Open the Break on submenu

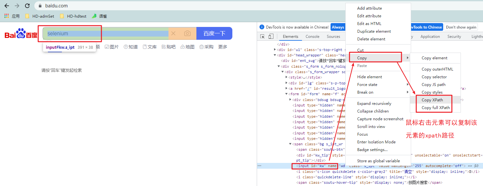tap(378, 92)
